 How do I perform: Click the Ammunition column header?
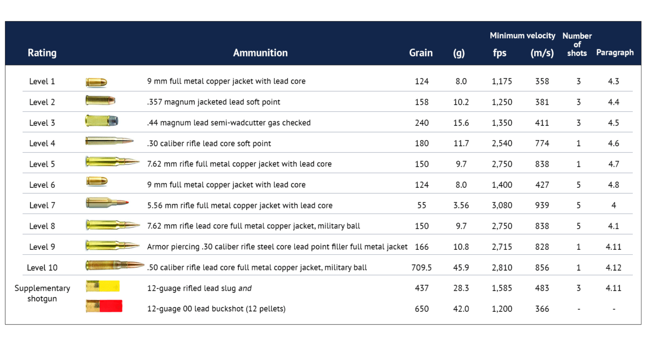tap(260, 53)
